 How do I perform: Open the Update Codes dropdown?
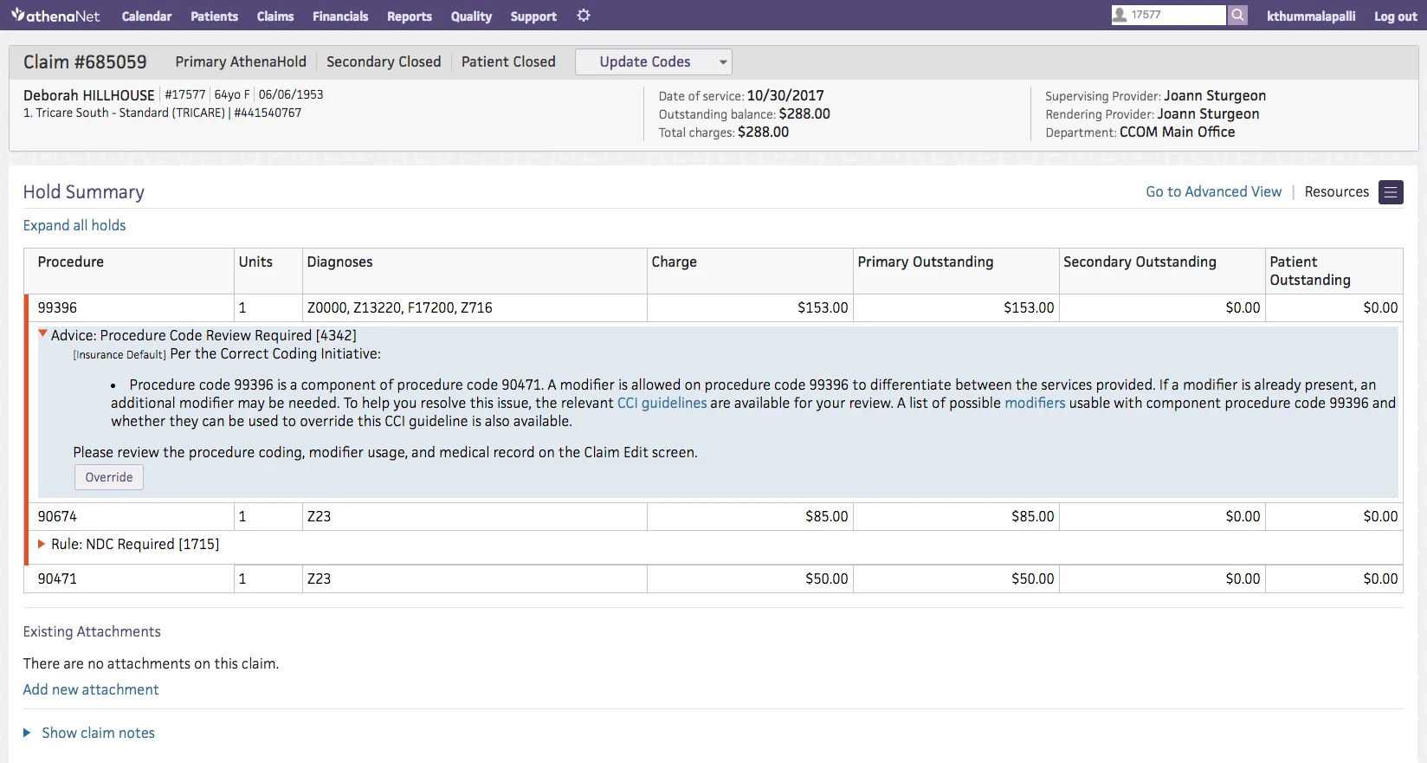coord(654,61)
